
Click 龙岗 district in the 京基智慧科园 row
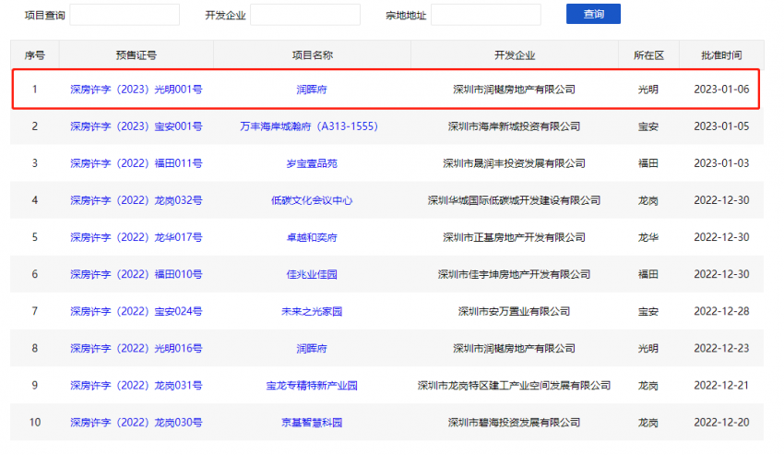648,423
